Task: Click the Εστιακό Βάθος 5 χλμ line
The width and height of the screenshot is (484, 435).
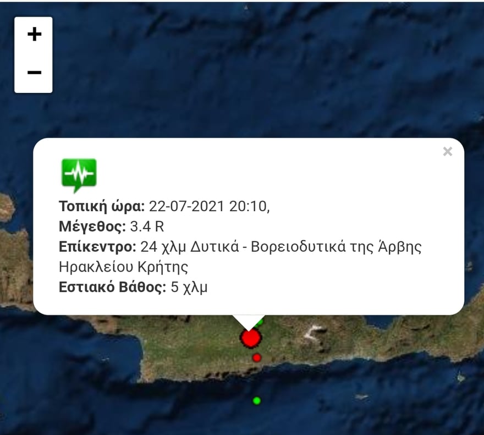Action: (133, 287)
